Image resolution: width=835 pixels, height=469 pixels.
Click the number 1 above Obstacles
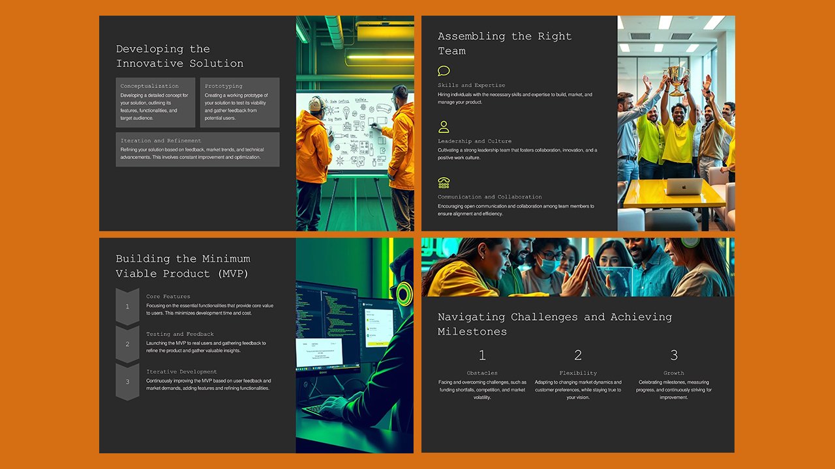point(482,356)
